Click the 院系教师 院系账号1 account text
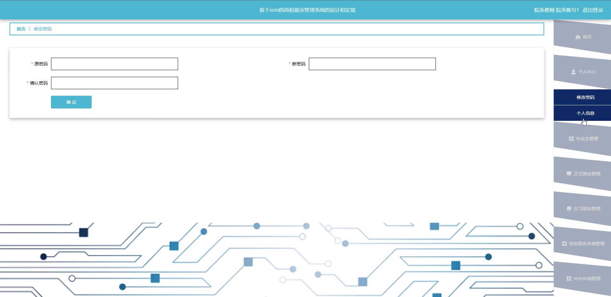611x297 pixels. click(557, 10)
